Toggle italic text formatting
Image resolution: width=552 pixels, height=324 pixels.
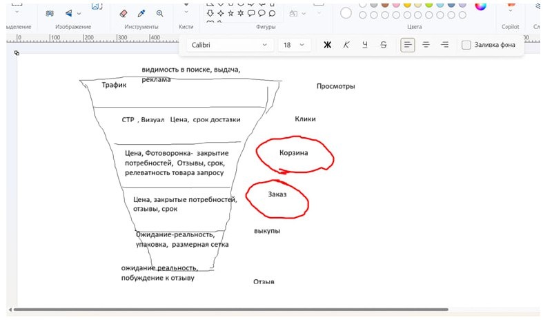(x=346, y=45)
